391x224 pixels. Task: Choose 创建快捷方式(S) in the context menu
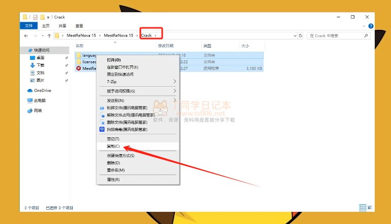pyautogui.click(x=138, y=156)
